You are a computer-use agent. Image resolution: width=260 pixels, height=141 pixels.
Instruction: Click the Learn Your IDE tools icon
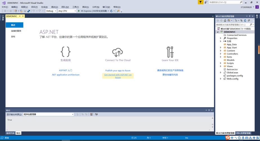click(x=170, y=52)
